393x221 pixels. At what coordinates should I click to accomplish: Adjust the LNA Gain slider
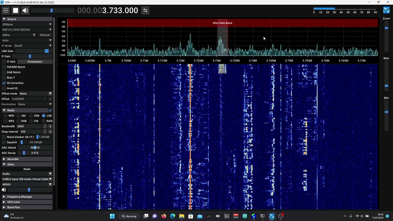[33, 51]
